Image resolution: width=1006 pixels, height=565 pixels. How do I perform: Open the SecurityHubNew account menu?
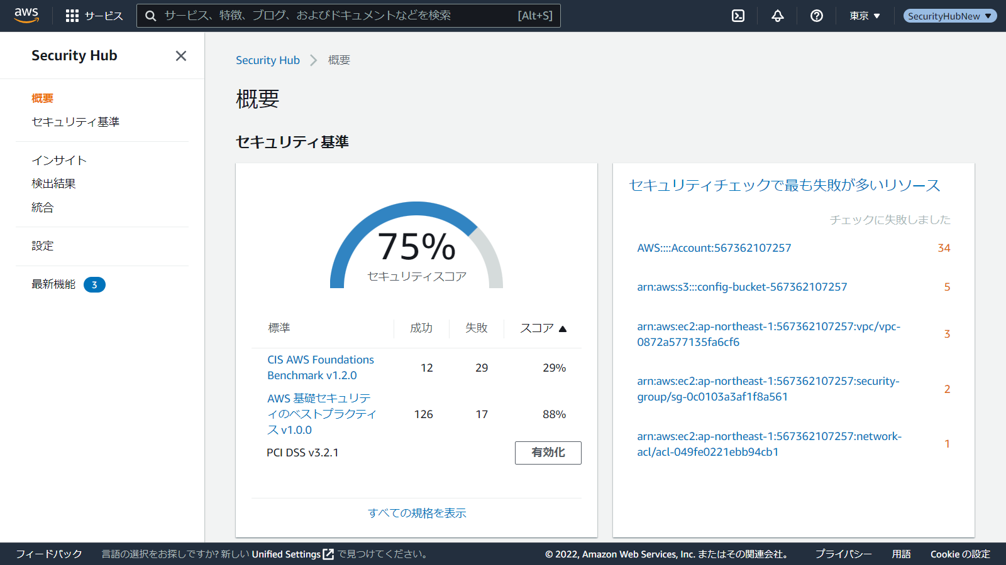click(949, 16)
